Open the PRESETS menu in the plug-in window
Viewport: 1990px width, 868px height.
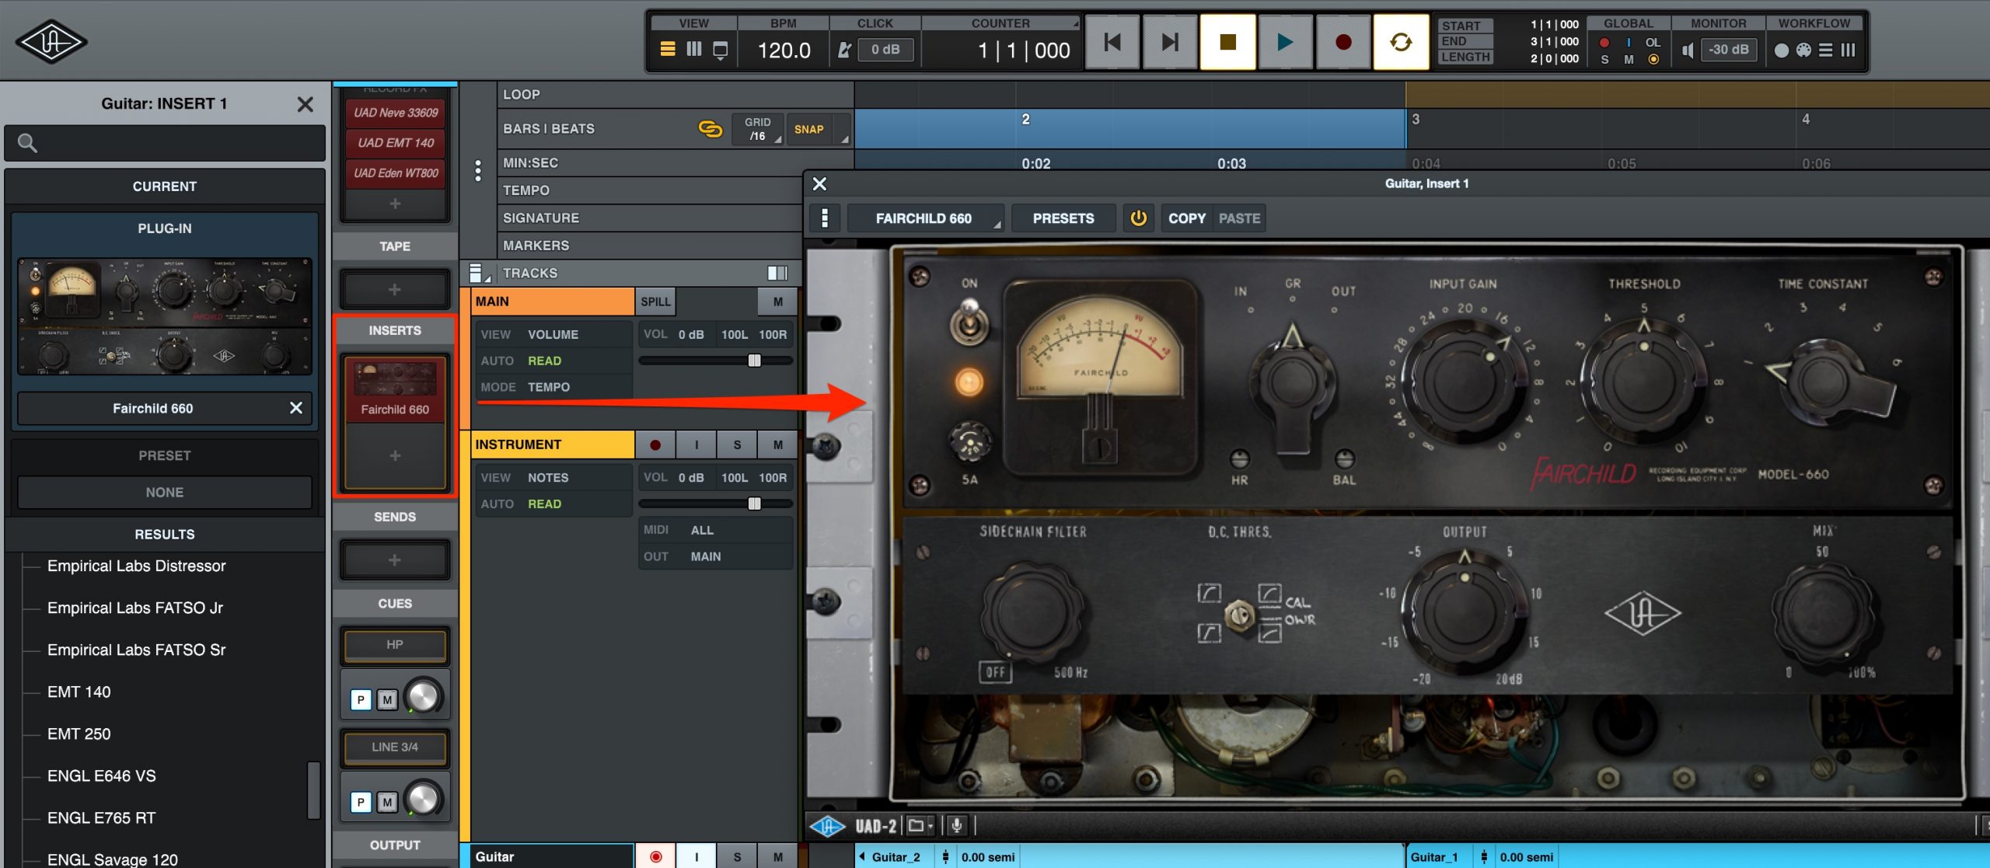(x=1063, y=218)
